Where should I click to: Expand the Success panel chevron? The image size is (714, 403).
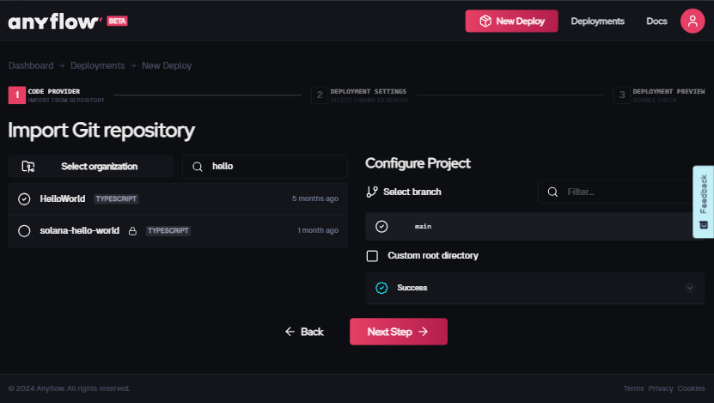pyautogui.click(x=689, y=288)
